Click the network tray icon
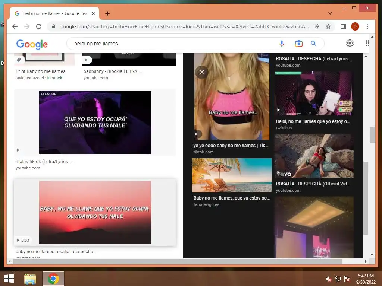382x286 pixels. pos(338,279)
